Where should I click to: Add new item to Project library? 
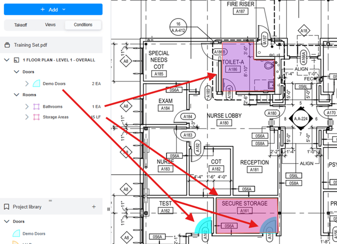(x=94, y=207)
